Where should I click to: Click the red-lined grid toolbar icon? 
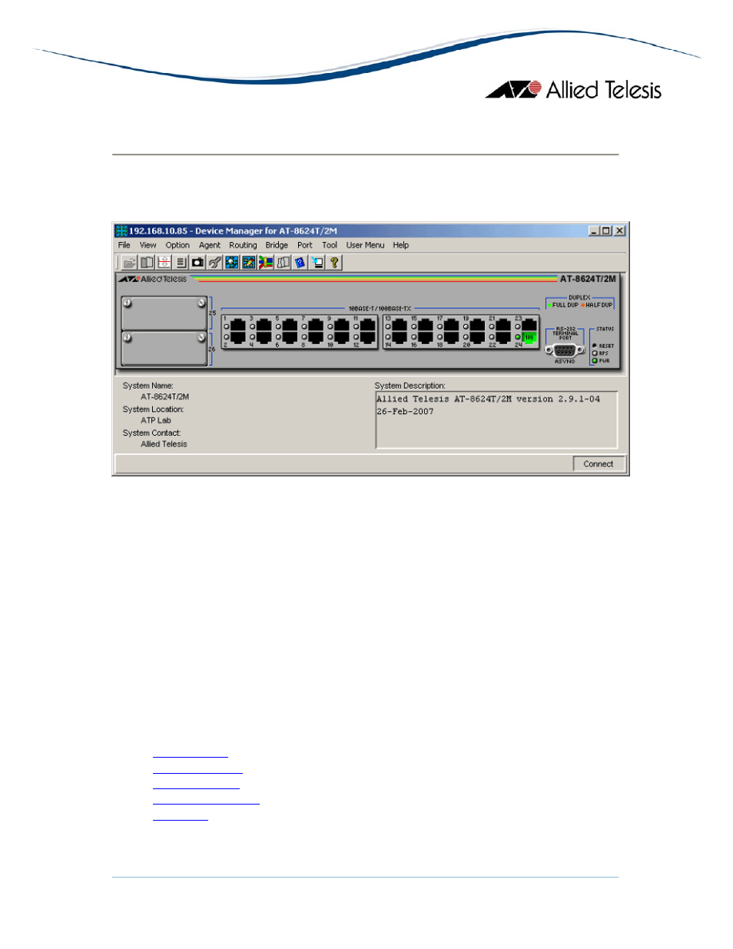pos(164,263)
